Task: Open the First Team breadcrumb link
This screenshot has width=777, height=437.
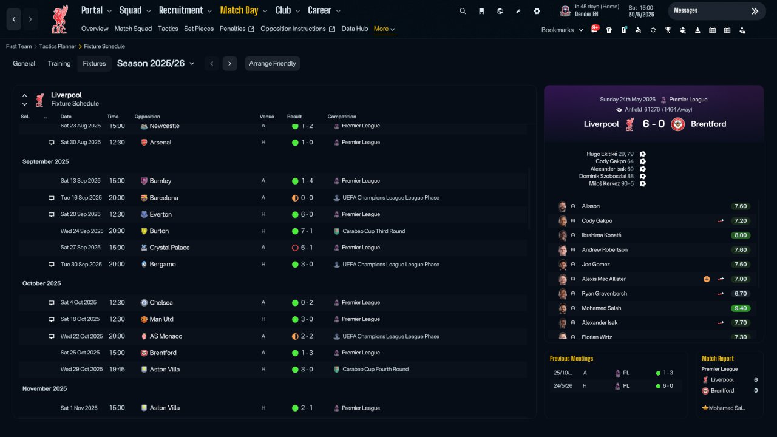Action: click(19, 46)
